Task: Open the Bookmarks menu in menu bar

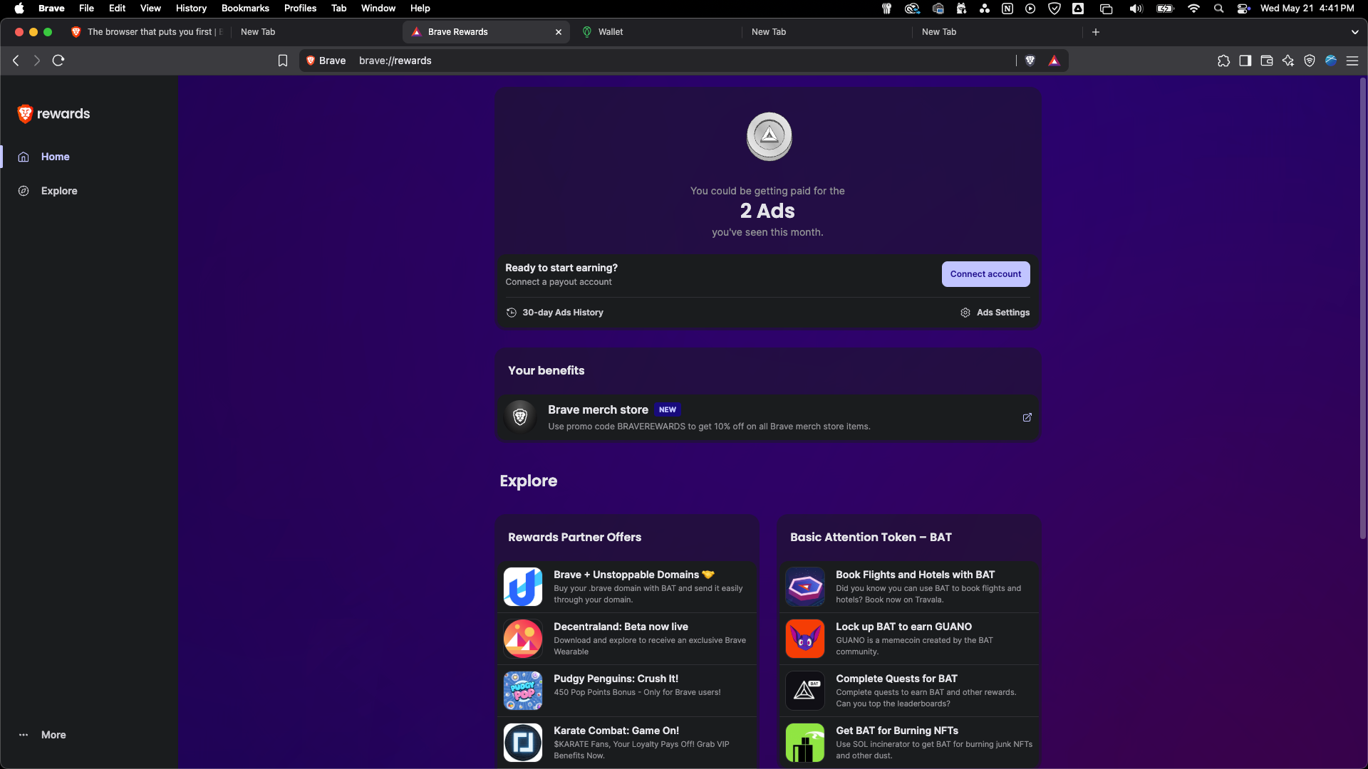Action: tap(245, 8)
